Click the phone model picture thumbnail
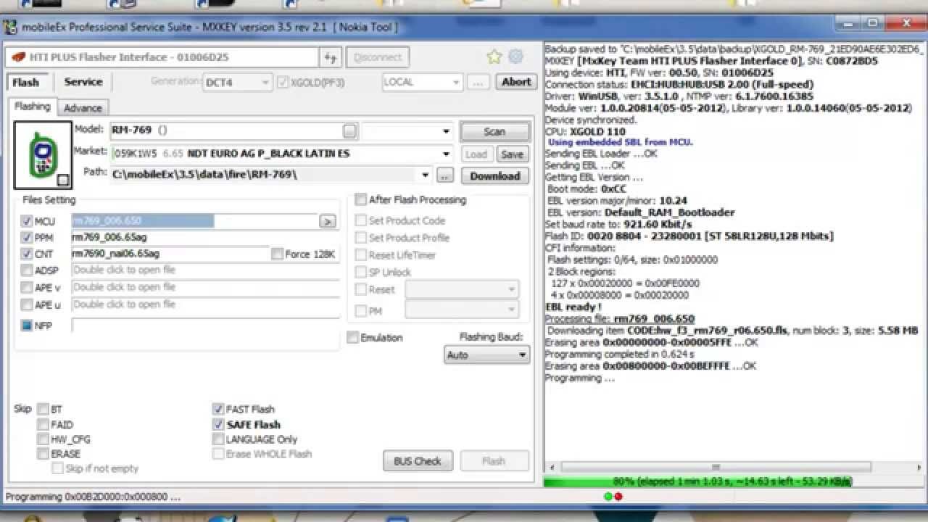Image resolution: width=928 pixels, height=522 pixels. click(x=43, y=155)
